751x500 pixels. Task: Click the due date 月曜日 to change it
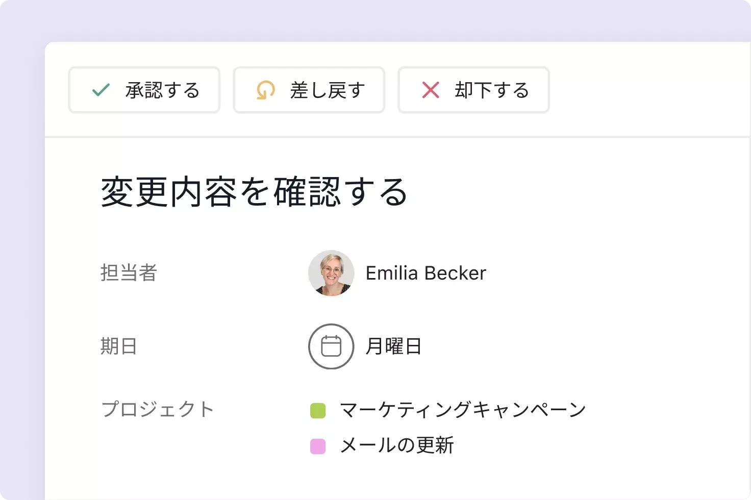coord(393,346)
